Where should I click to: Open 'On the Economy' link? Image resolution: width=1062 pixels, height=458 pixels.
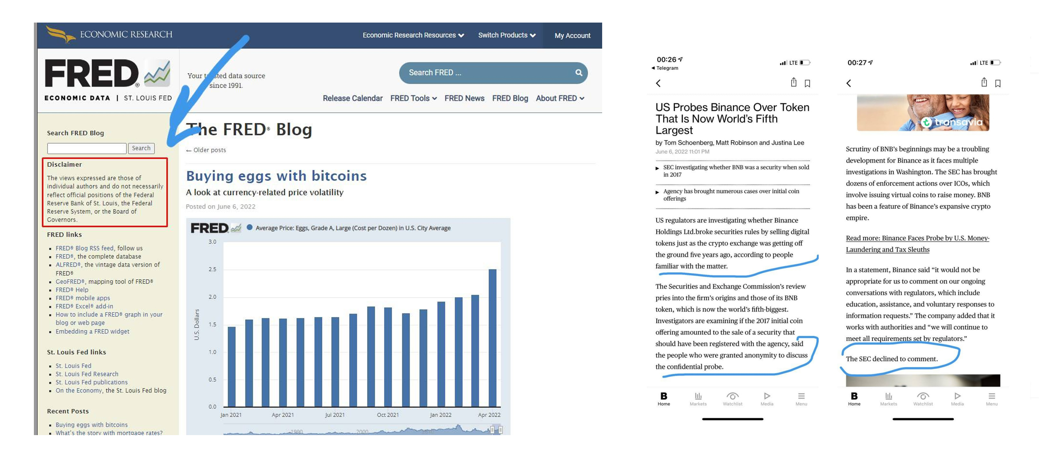pos(79,390)
